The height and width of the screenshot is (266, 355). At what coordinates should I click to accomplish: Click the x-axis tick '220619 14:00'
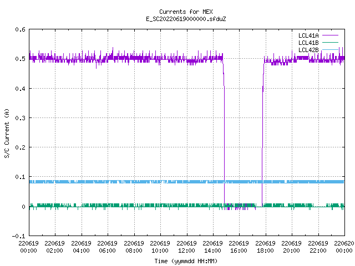coord(213,247)
